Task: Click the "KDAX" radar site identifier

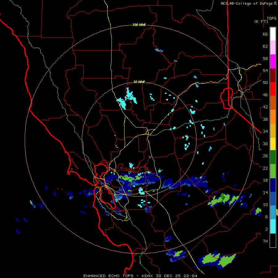Action: (x=148, y=276)
